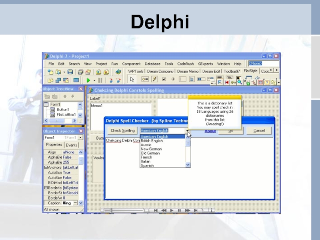Open the Run button dropdown arrow
Viewport: 320px width, 240px height.
pyautogui.click(x=94, y=81)
